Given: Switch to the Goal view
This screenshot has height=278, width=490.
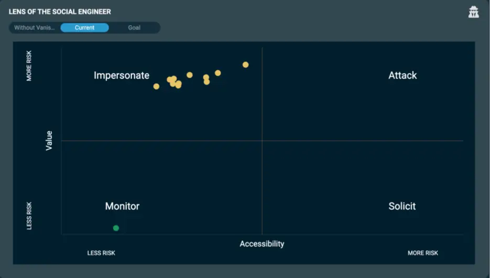Looking at the screenshot, I should click(x=134, y=28).
